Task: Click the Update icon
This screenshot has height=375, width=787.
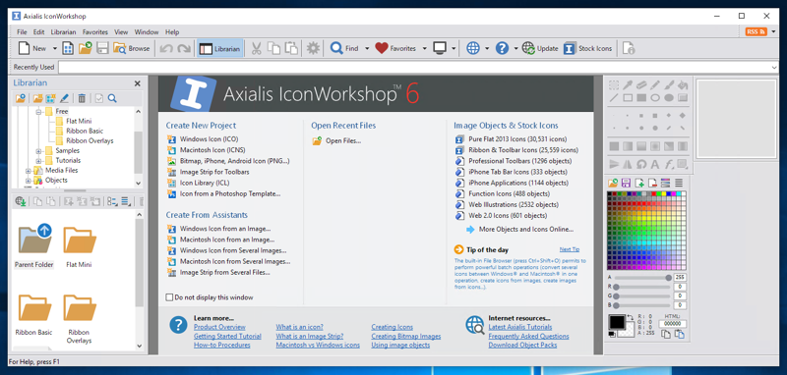Action: tap(528, 48)
